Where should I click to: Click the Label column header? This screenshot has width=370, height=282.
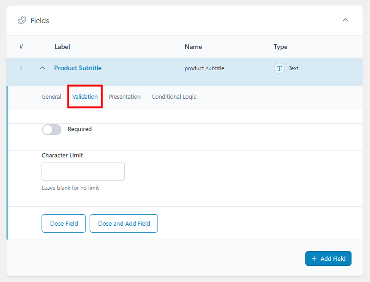pos(62,47)
